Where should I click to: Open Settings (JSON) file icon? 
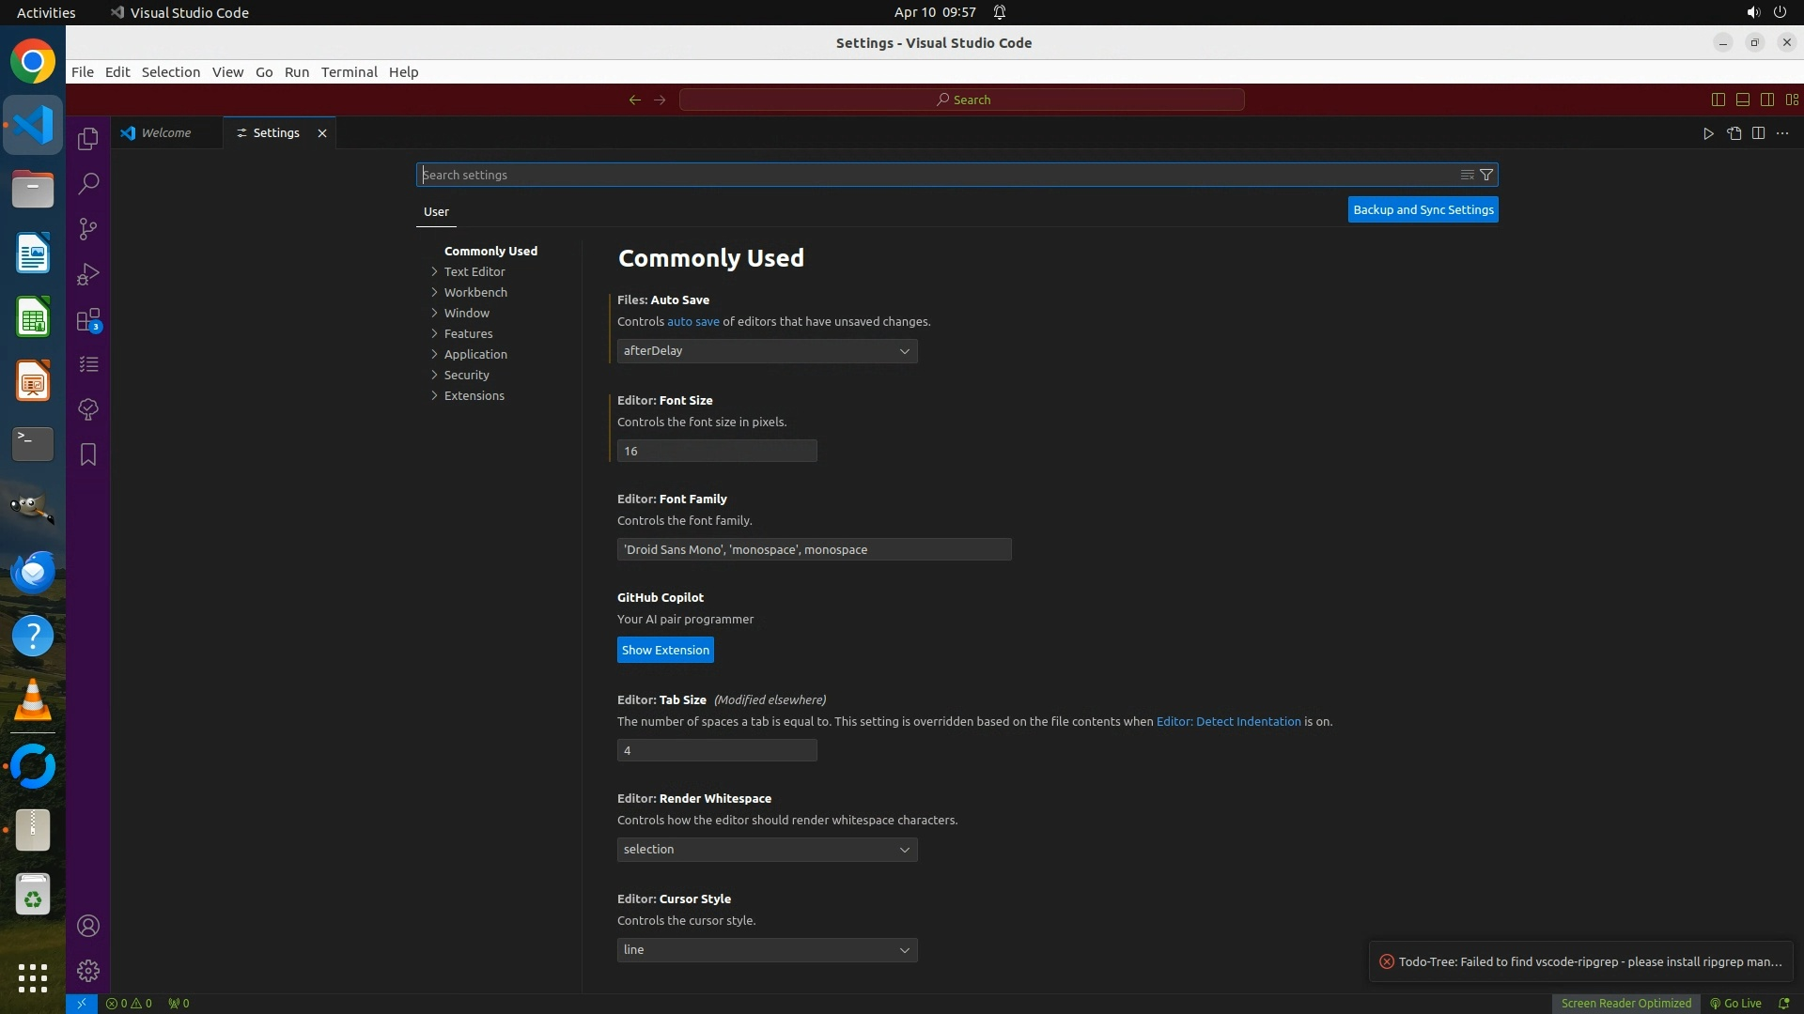pyautogui.click(x=1734, y=133)
